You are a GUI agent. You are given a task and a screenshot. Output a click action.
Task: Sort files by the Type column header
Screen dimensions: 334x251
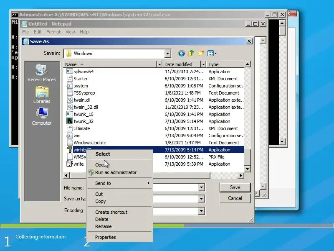[225, 64]
